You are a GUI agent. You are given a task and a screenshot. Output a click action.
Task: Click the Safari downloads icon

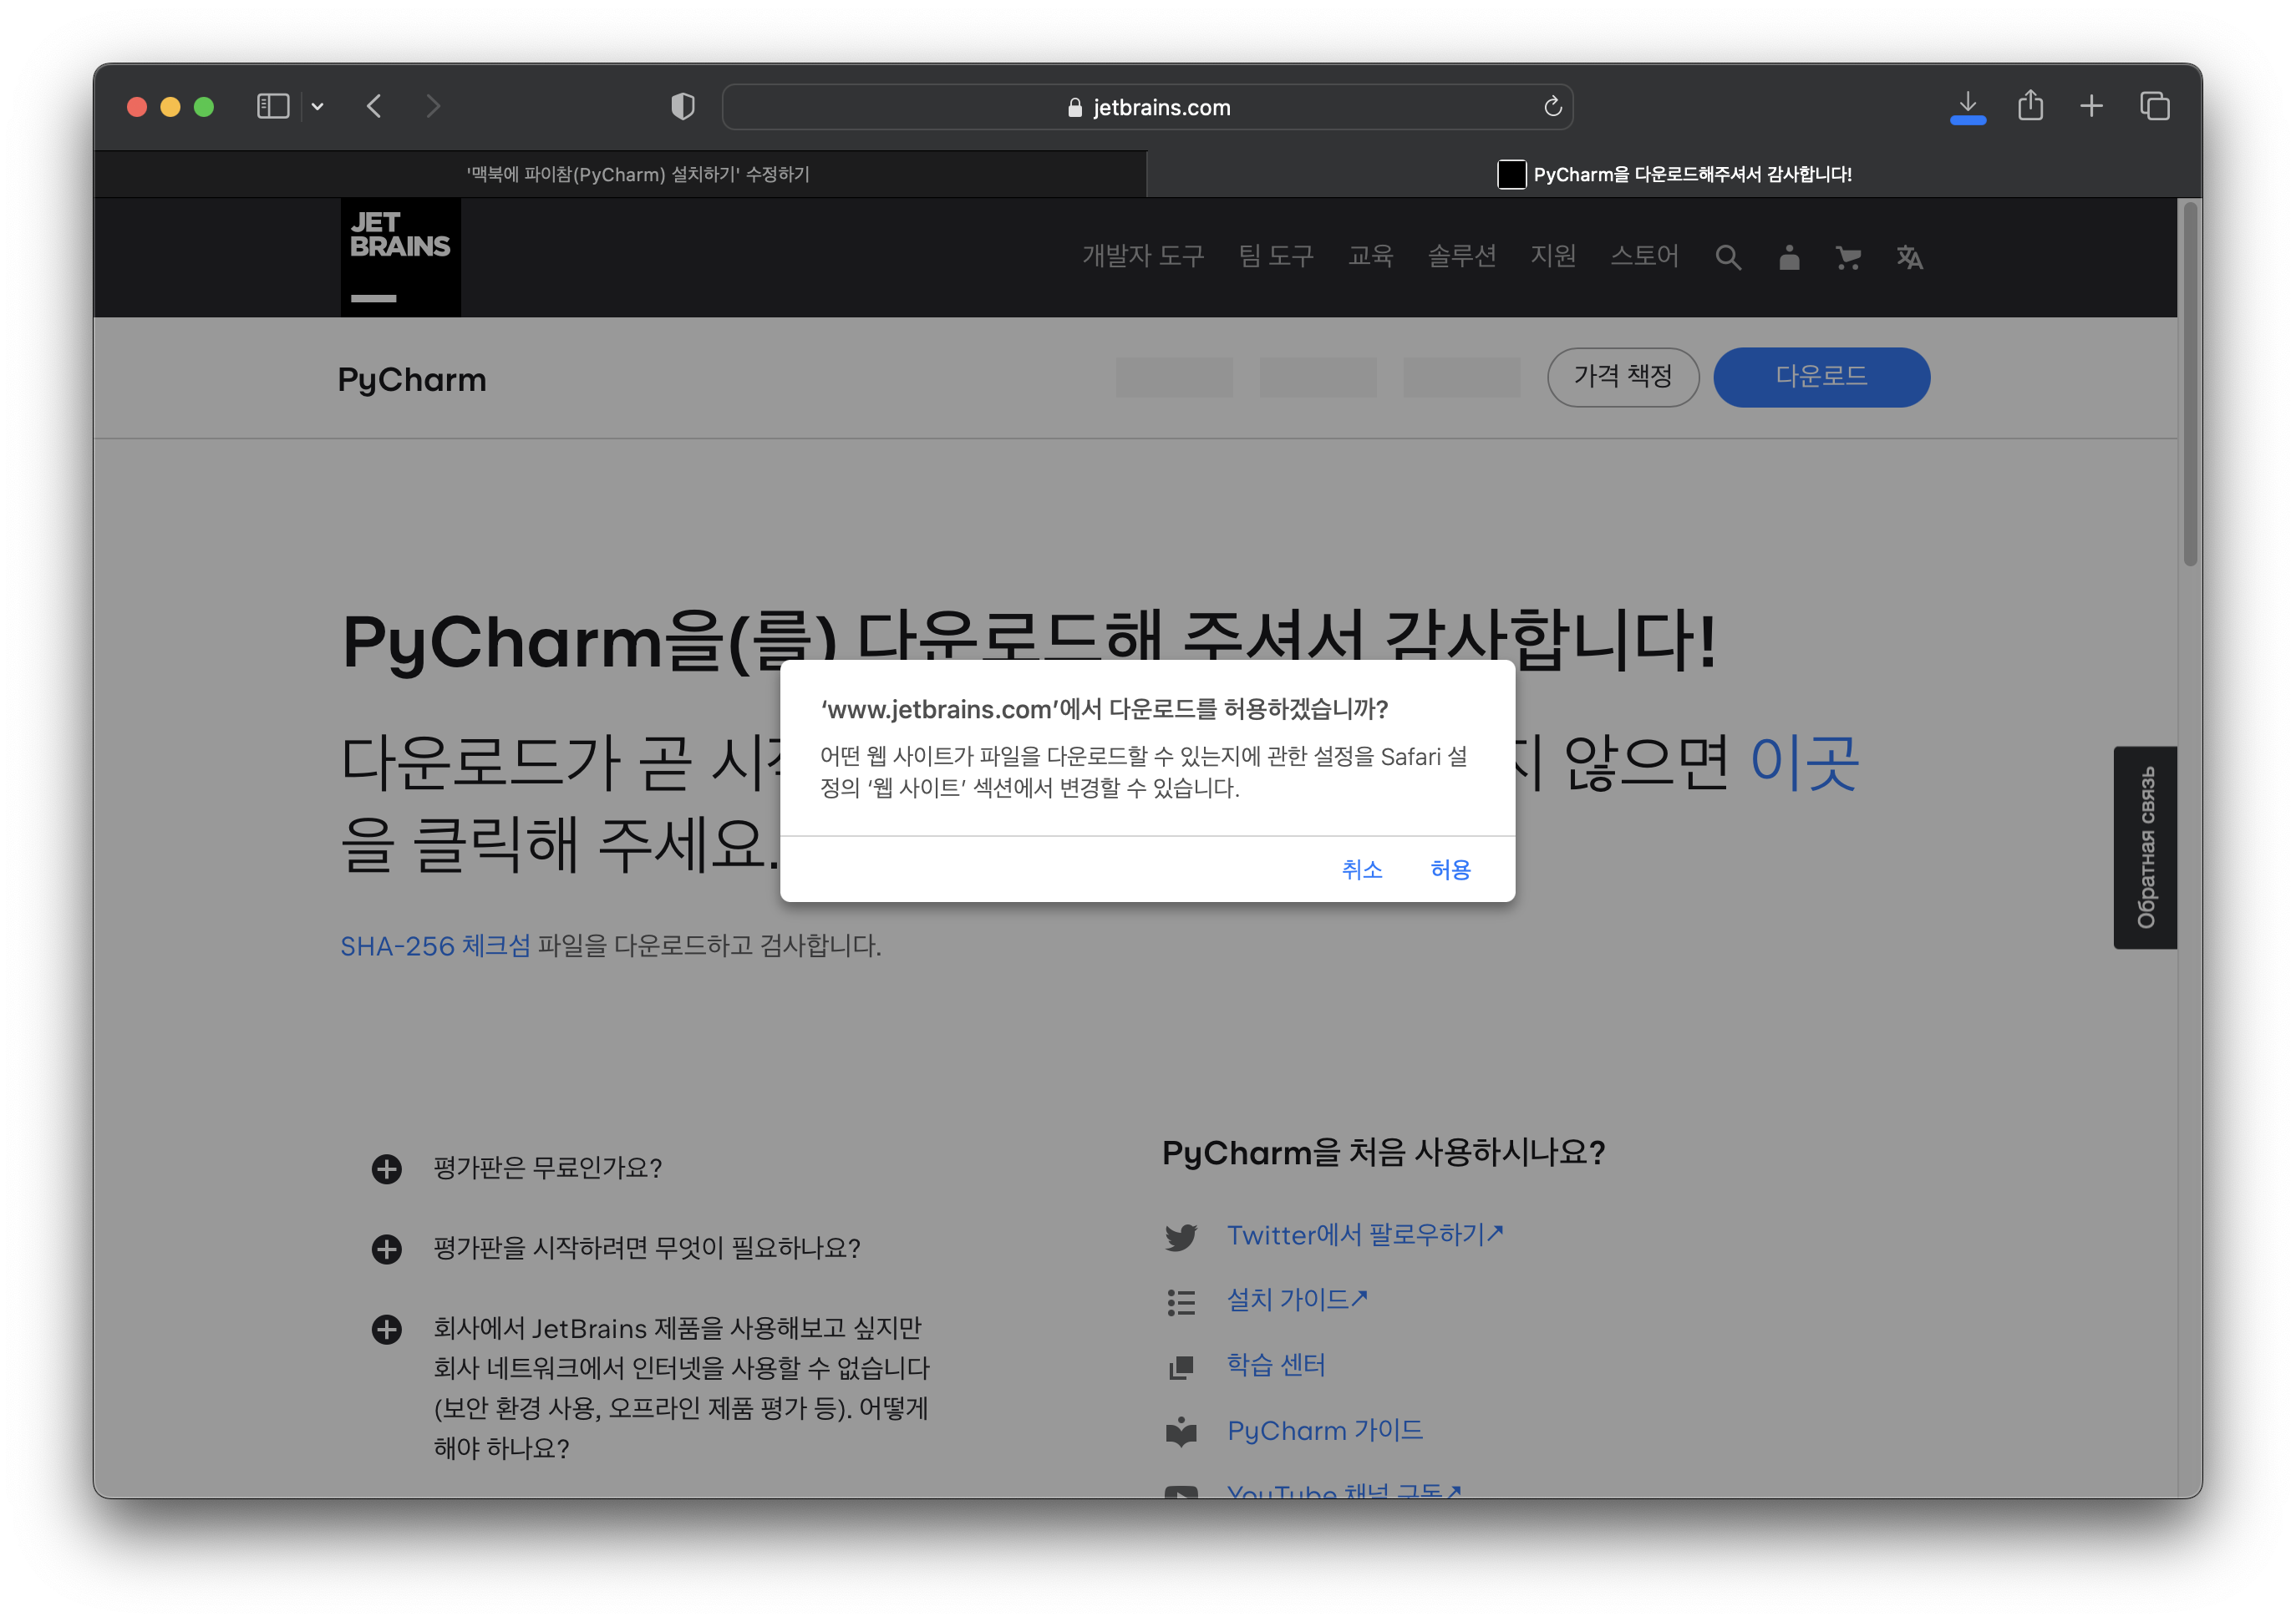point(1967,106)
